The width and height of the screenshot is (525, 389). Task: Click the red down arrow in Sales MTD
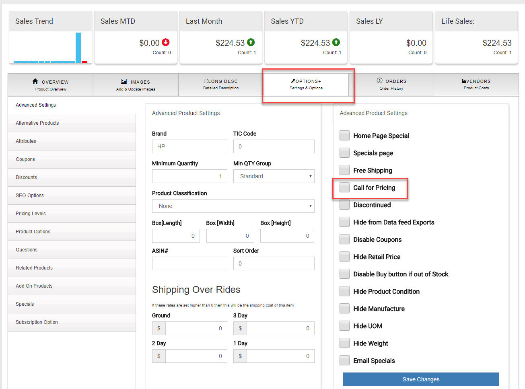pos(166,42)
